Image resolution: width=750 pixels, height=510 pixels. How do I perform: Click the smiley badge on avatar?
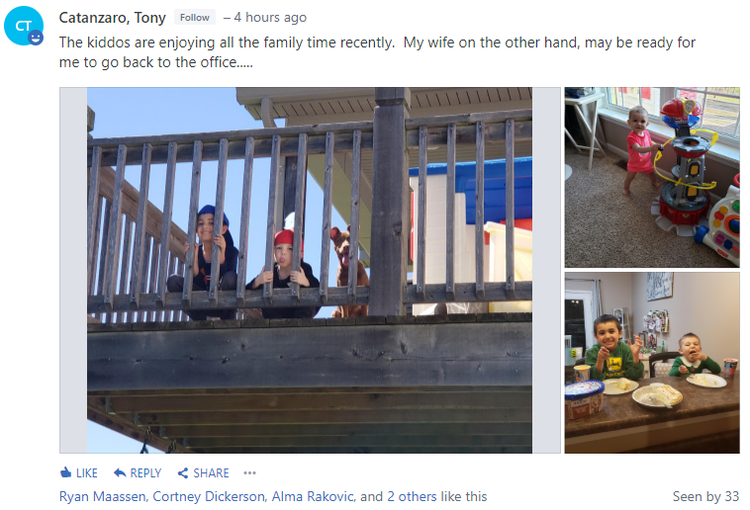pyautogui.click(x=36, y=38)
